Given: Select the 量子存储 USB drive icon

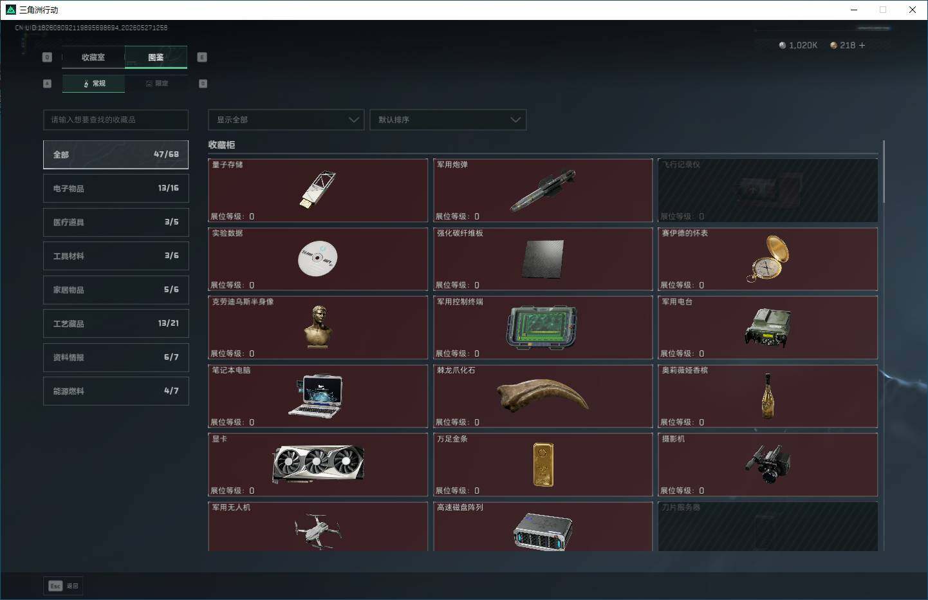Looking at the screenshot, I should (318, 189).
